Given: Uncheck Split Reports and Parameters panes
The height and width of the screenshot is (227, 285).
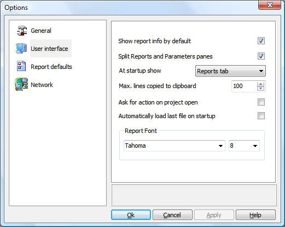Looking at the screenshot, I should [261, 56].
